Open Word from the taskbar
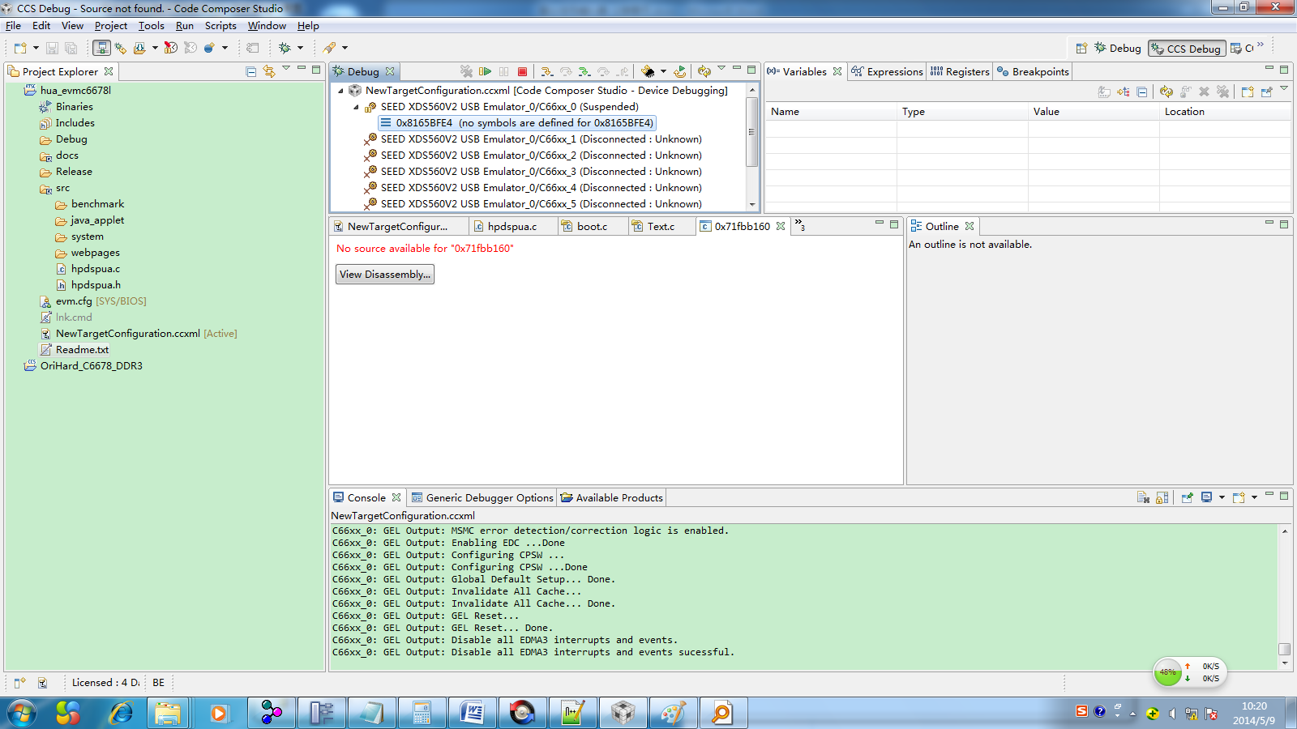 tap(472, 713)
